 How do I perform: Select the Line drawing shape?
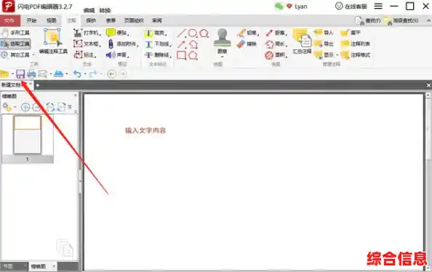point(181,33)
